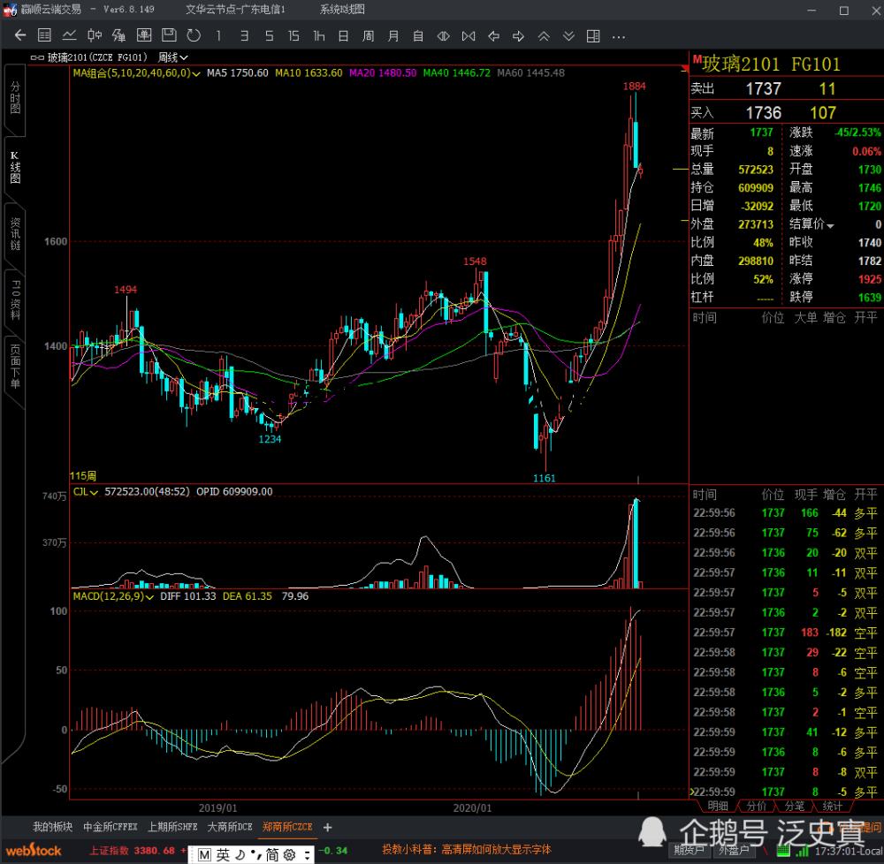Viewport: 884px width, 864px height.
Task: Click the grid layout icon in toolbar
Action: tap(593, 36)
